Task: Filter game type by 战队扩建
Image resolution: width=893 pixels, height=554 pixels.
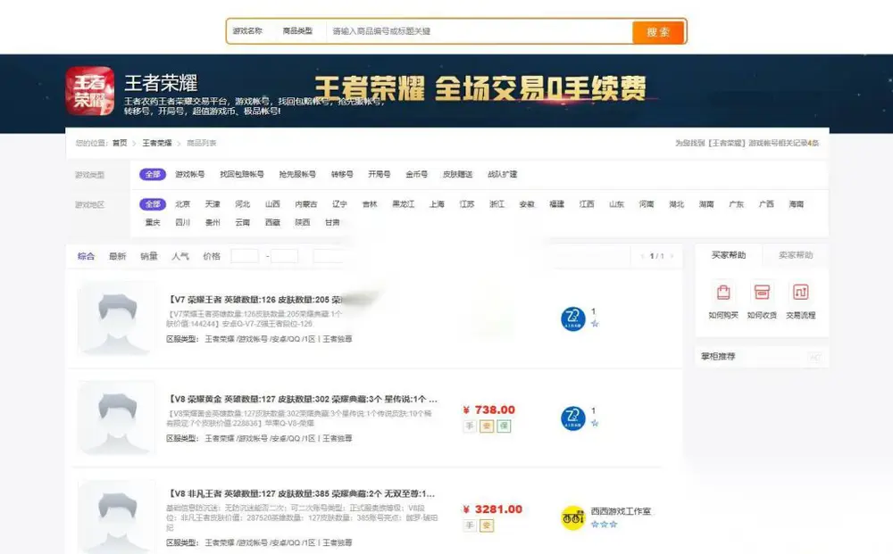Action: click(x=502, y=174)
